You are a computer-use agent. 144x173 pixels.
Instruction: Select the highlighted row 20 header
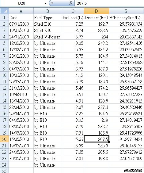(x=4, y=139)
